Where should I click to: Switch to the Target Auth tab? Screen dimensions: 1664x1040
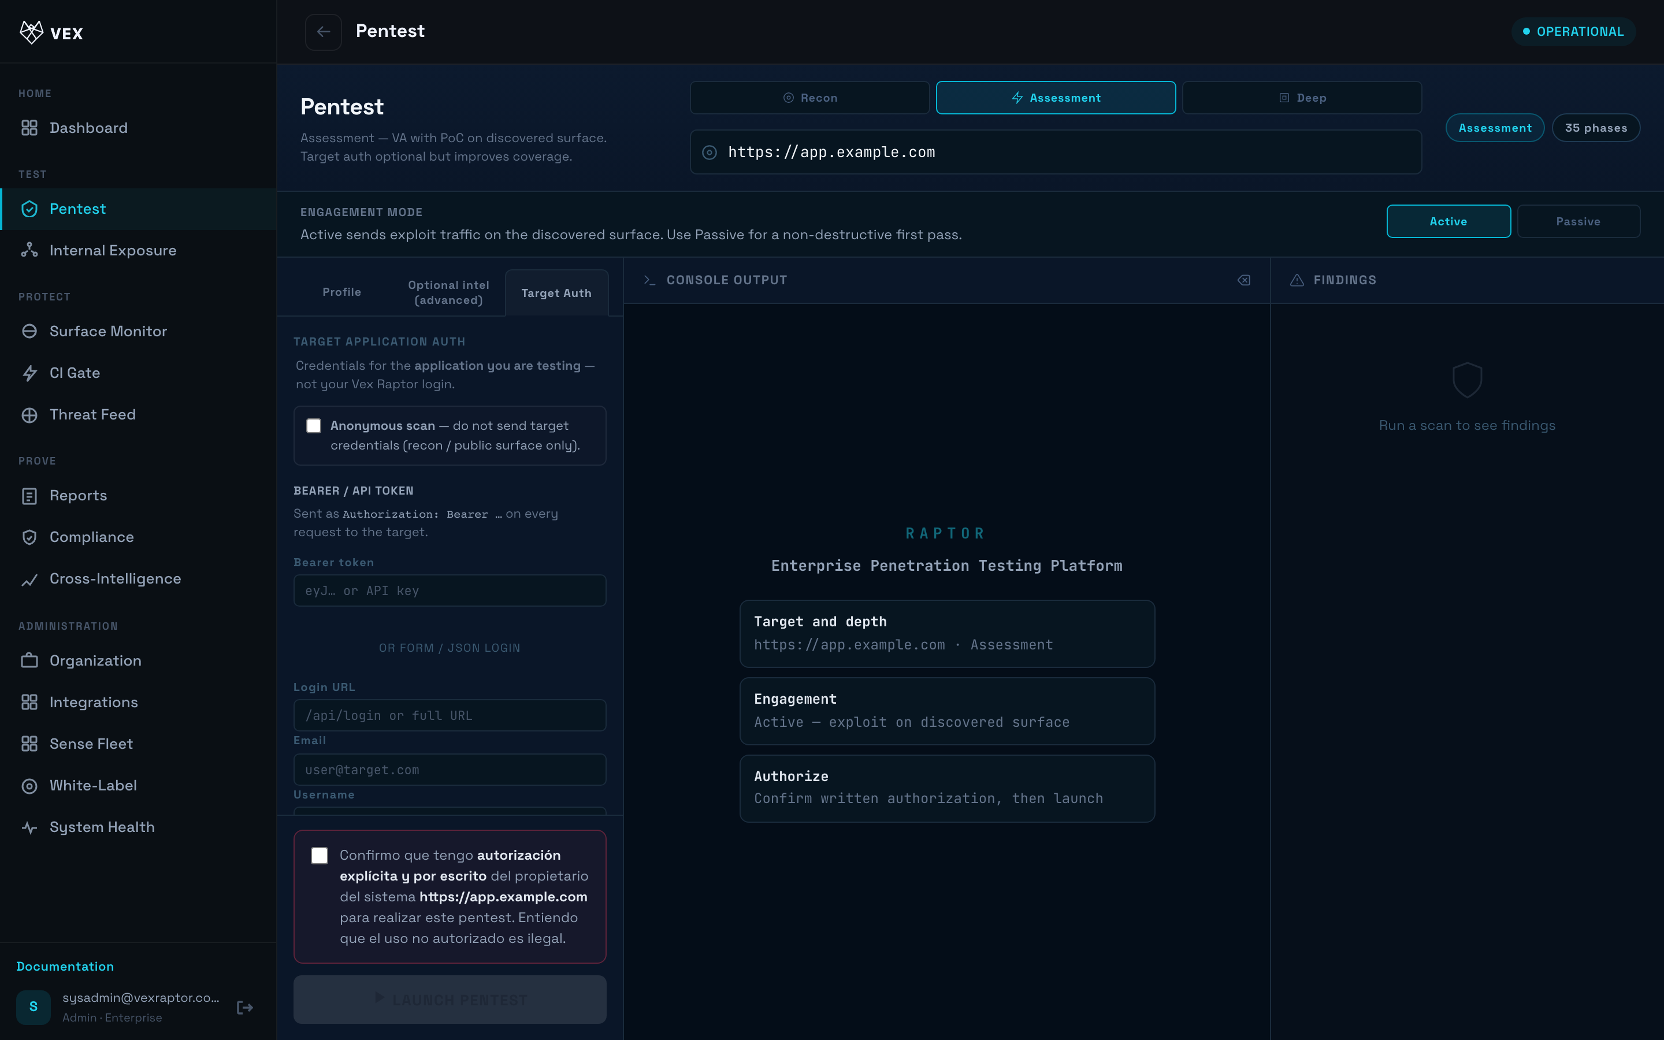(x=556, y=293)
